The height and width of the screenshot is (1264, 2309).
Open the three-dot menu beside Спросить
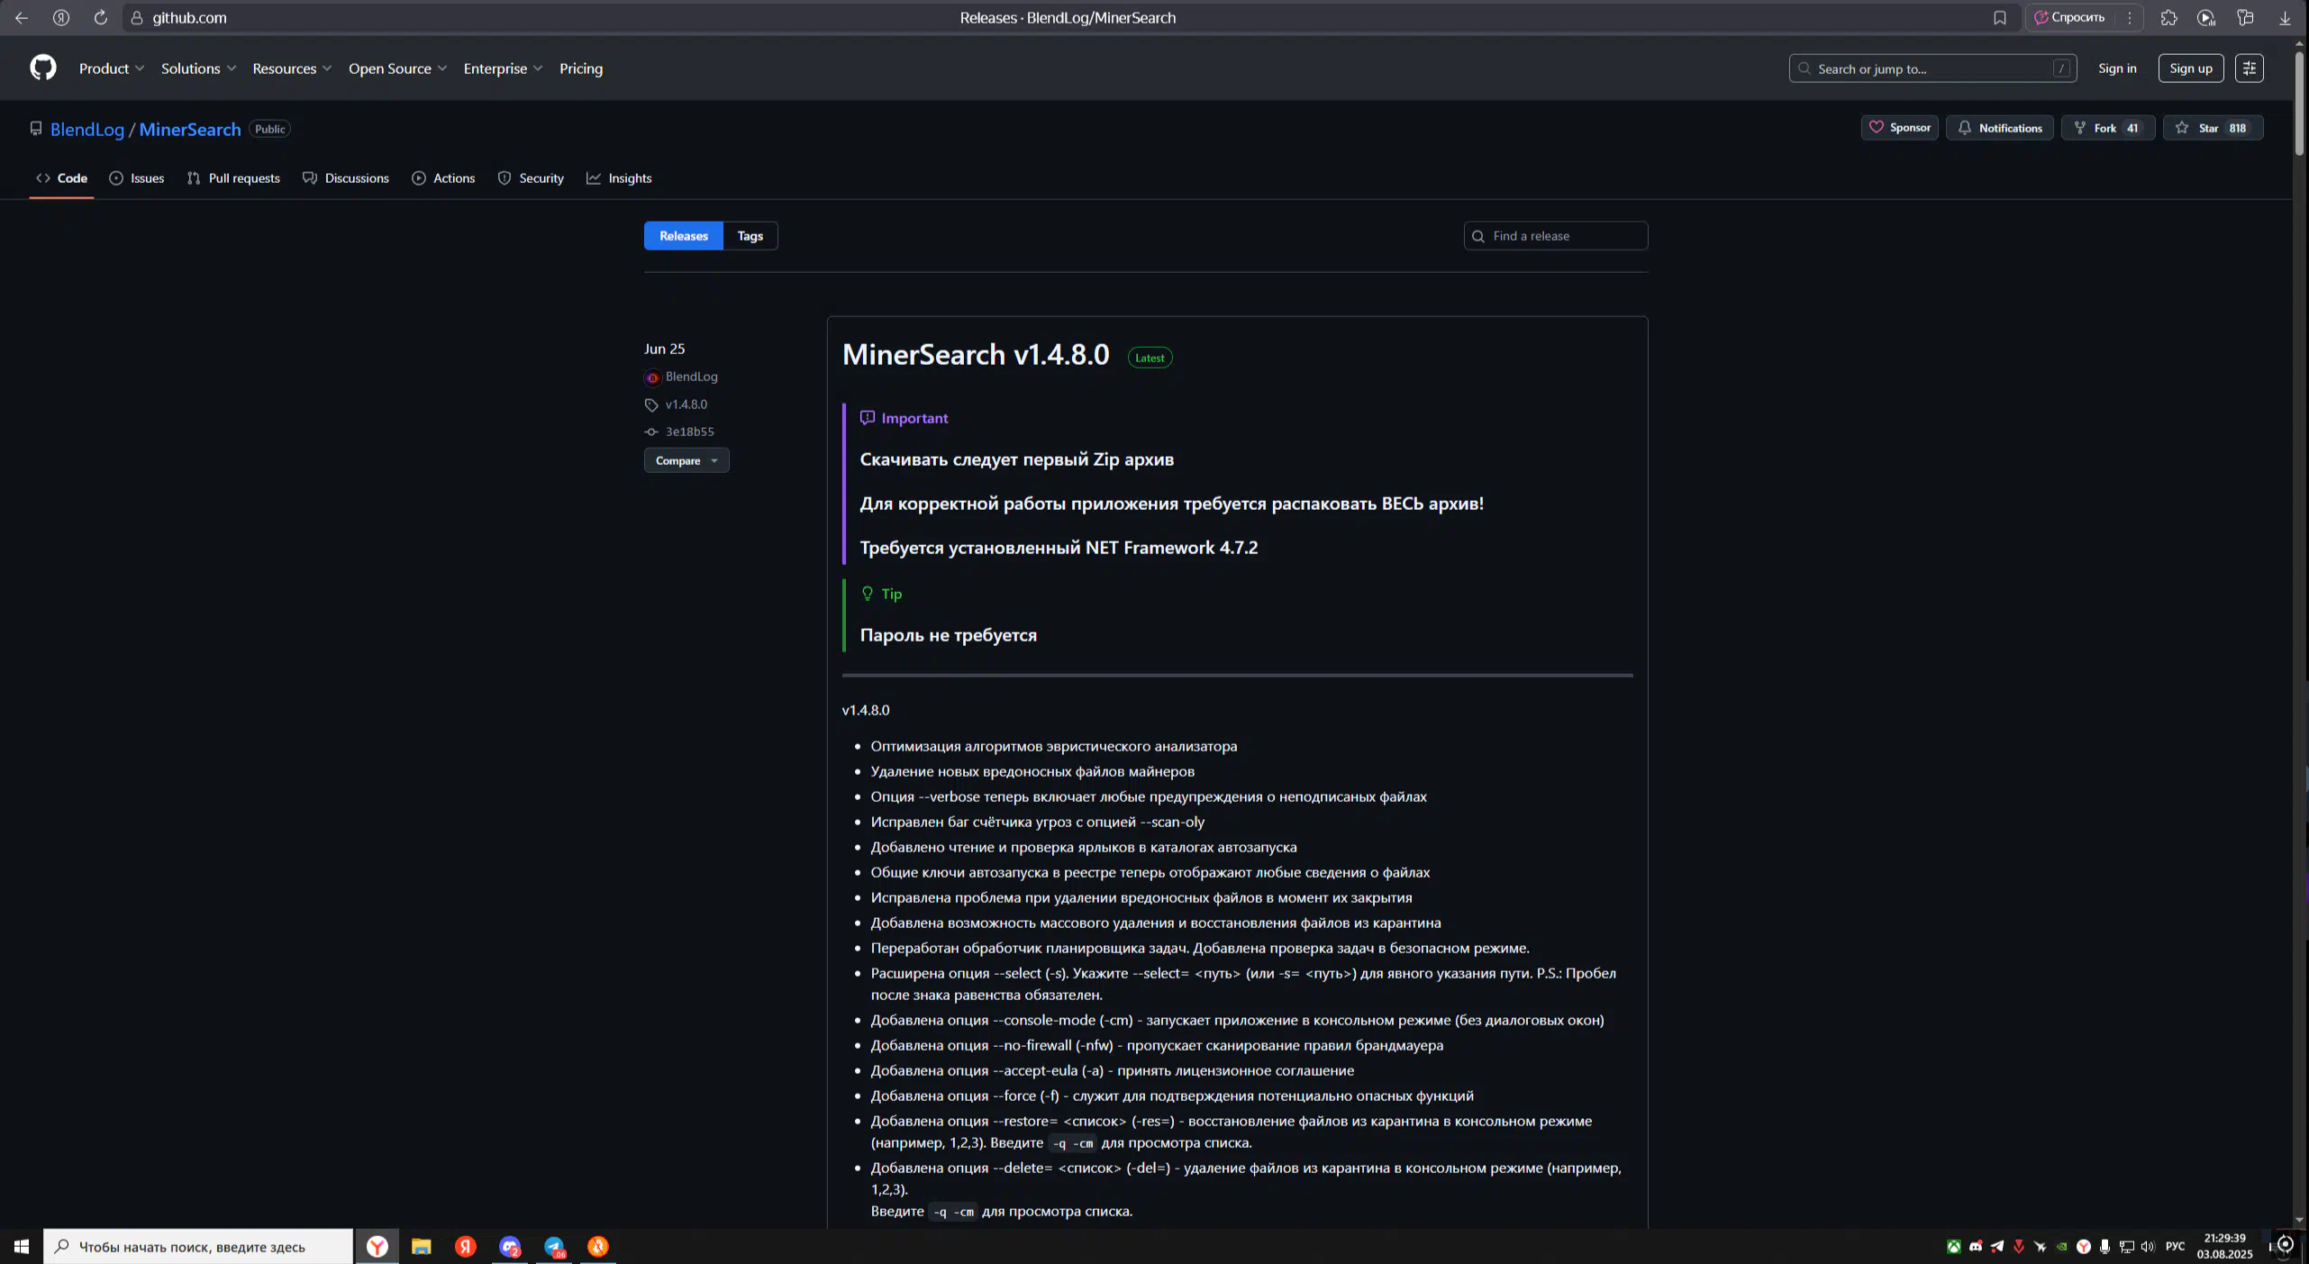[2130, 17]
